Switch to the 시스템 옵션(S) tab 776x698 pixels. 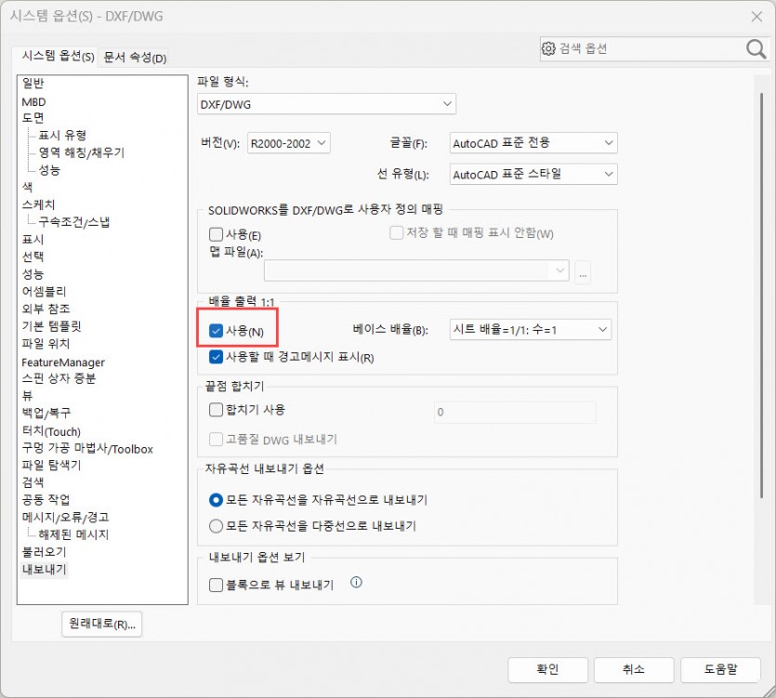pyautogui.click(x=58, y=56)
